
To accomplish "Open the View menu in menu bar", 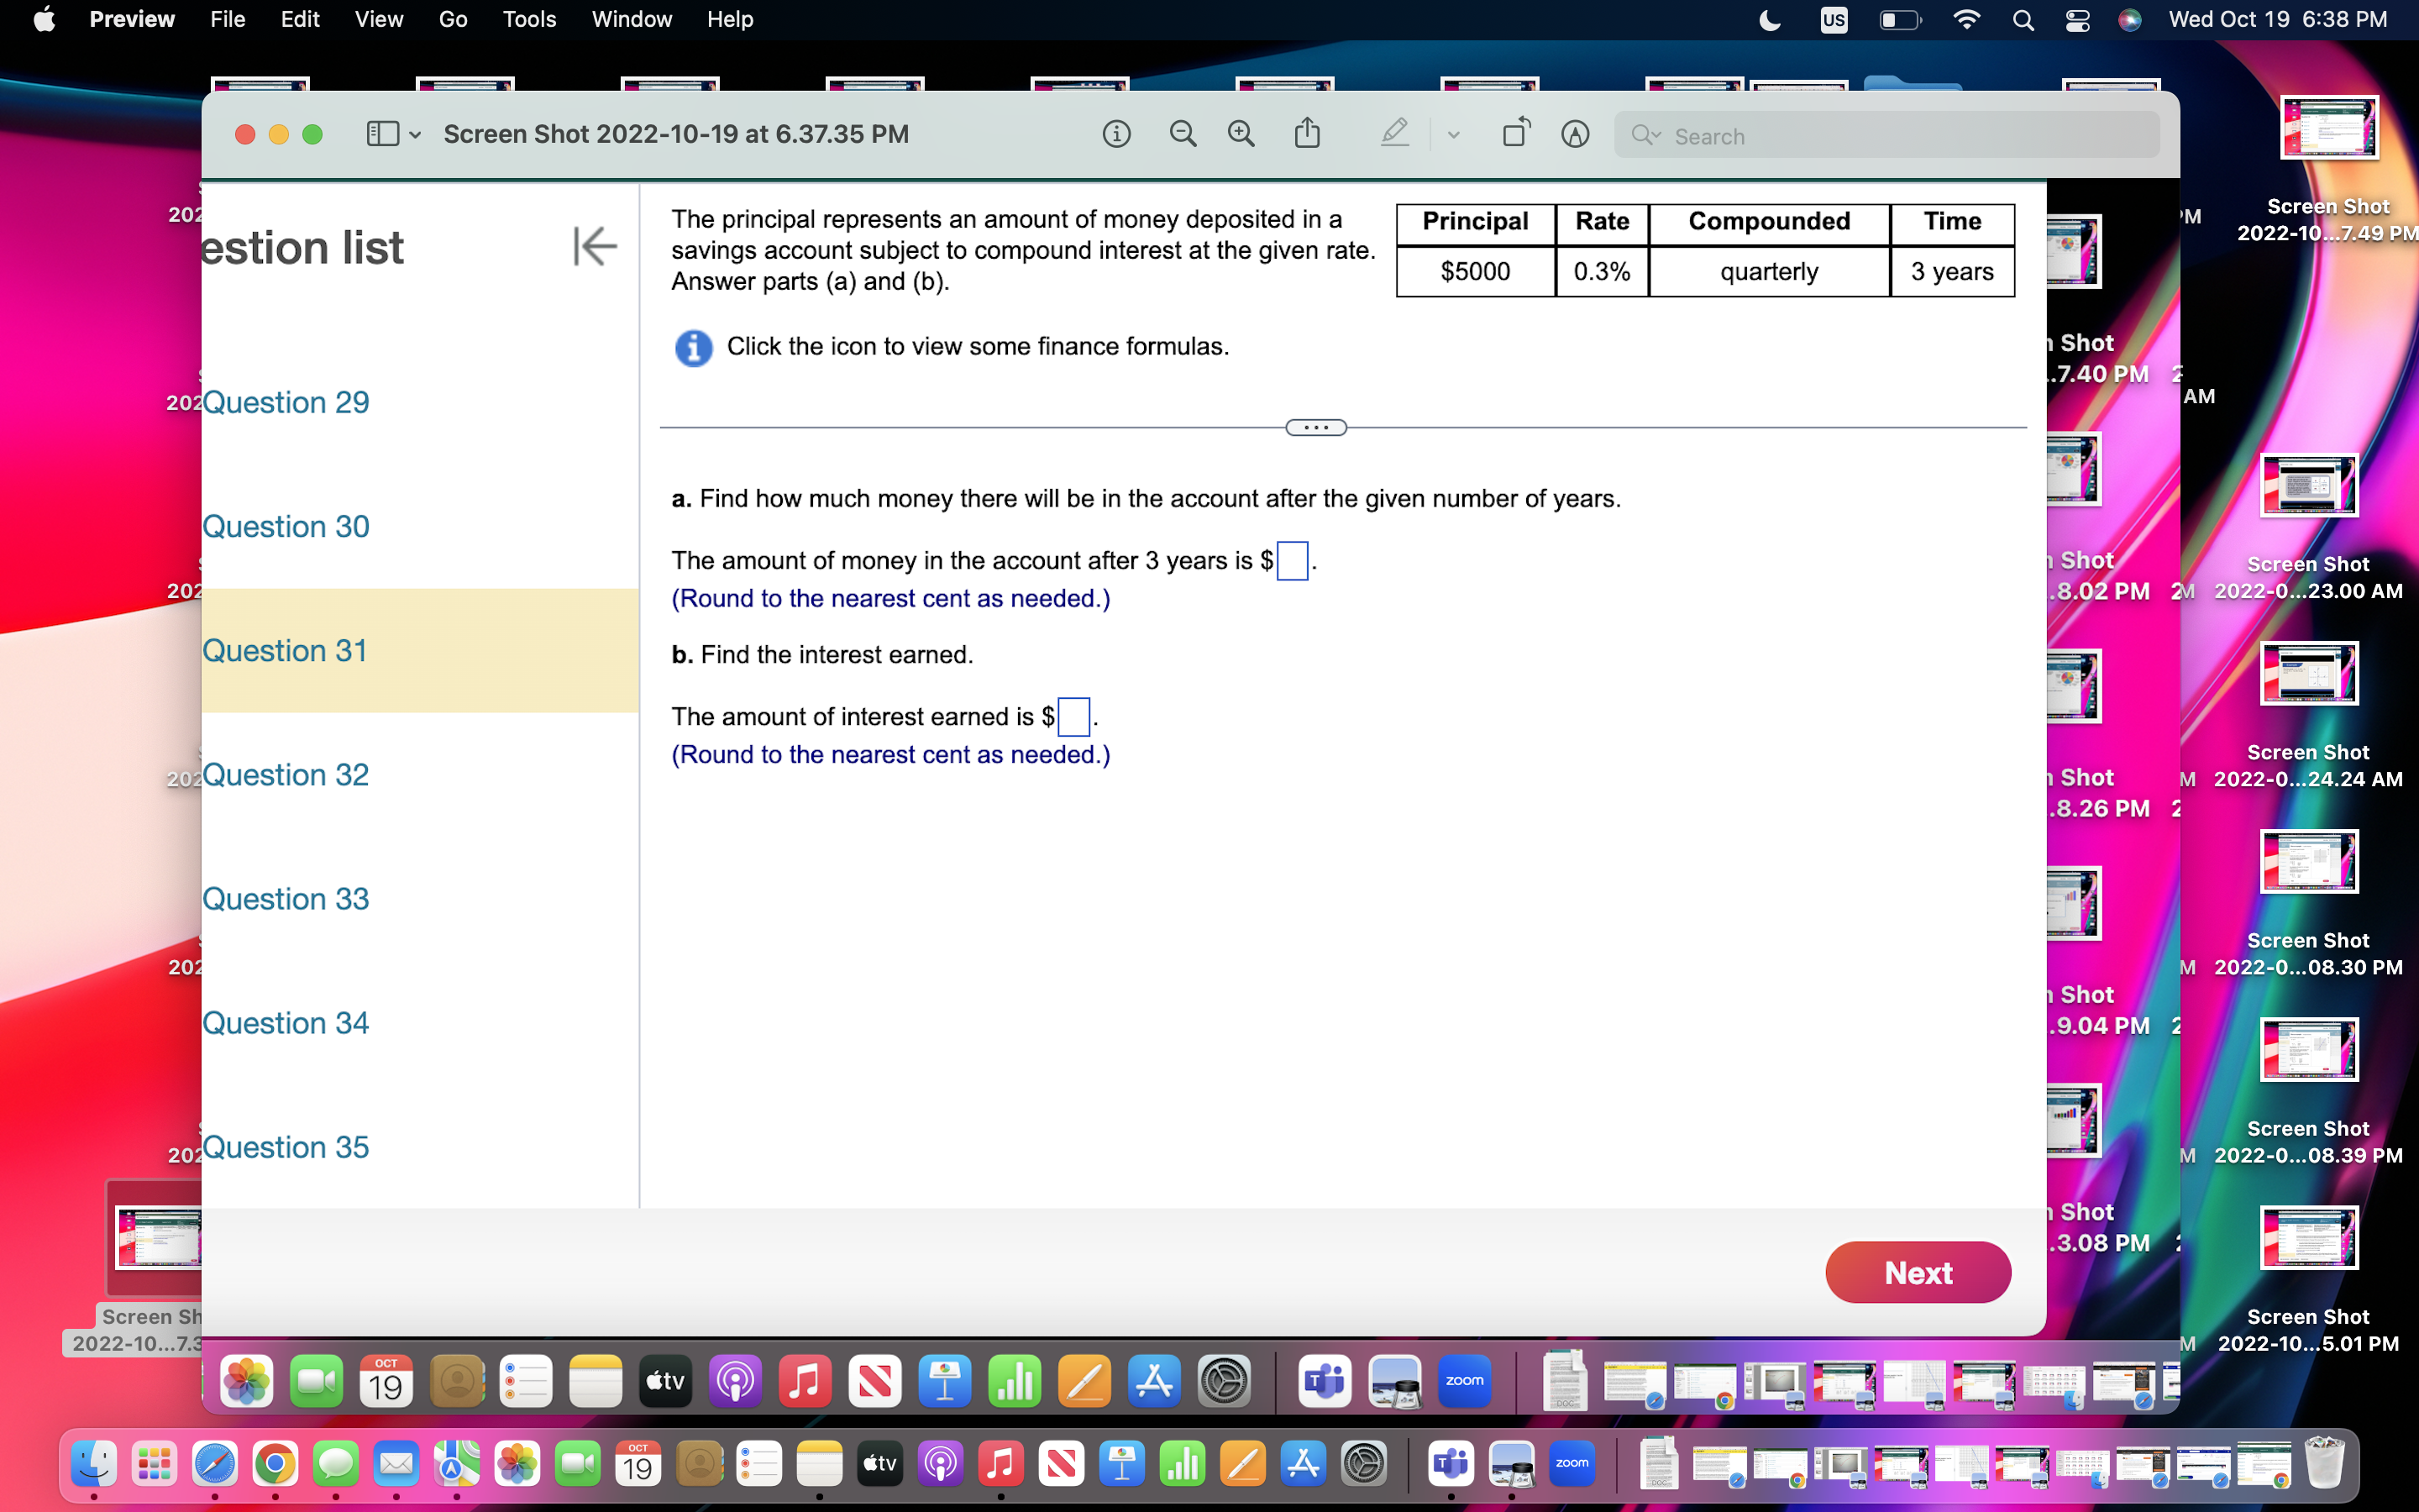I will pos(379,19).
